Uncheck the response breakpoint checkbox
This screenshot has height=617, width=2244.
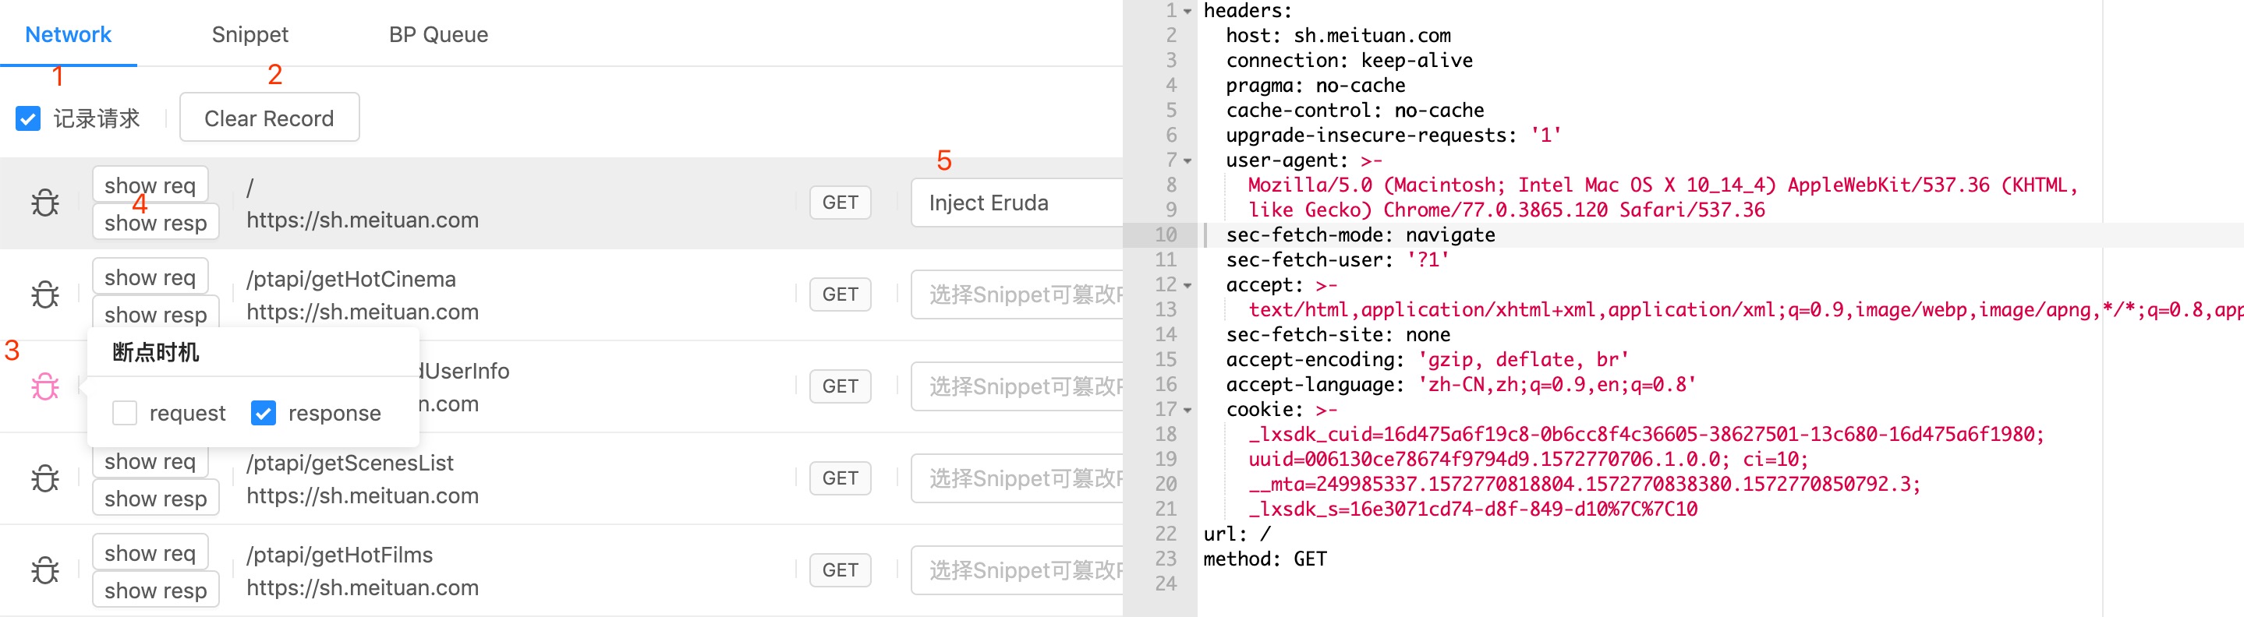263,412
